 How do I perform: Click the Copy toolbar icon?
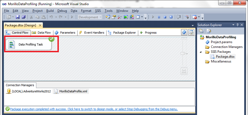click(x=37, y=17)
